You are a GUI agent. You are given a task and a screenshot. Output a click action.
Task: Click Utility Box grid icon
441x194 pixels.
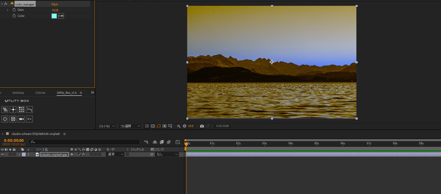(x=21, y=110)
